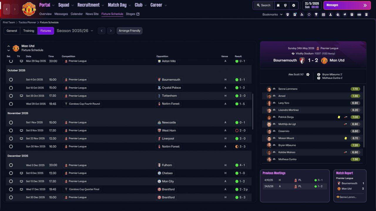Viewport: 376px width, 211px height.
Task: Select the Tottenham fixture radio button
Action: (x=11, y=96)
